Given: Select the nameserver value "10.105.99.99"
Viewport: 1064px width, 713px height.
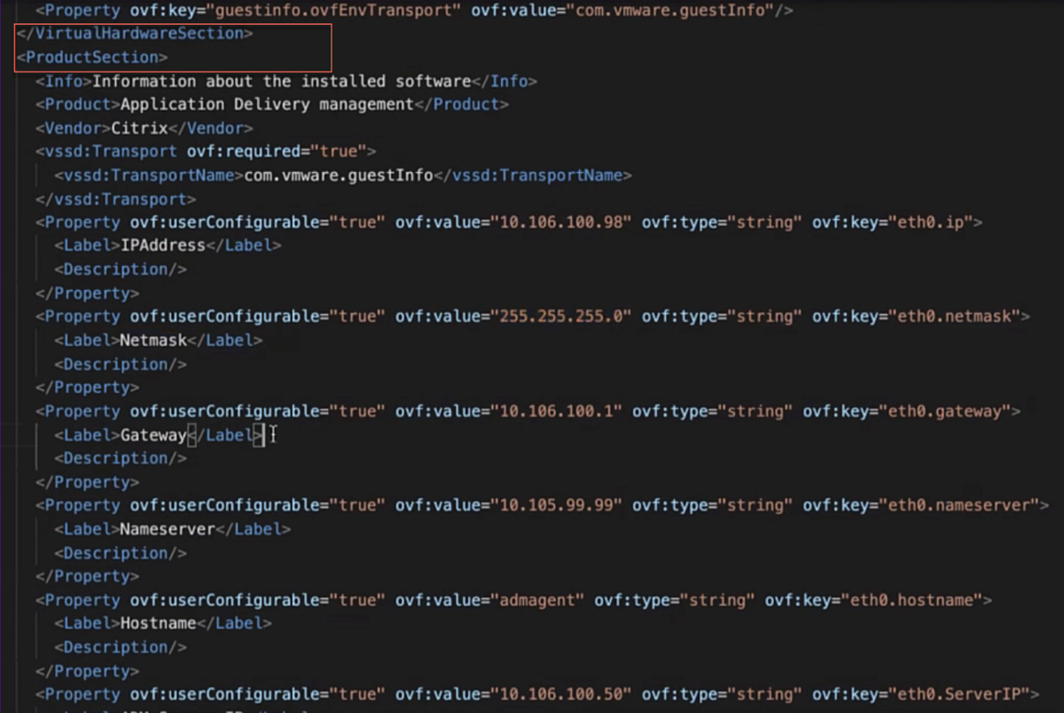Looking at the screenshot, I should click(556, 505).
